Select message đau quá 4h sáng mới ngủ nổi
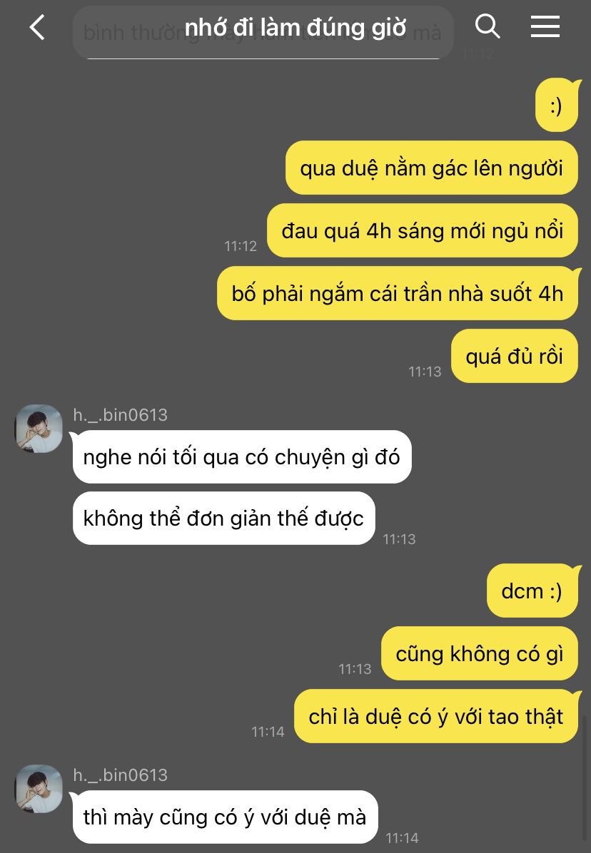The image size is (591, 853). pos(423,230)
